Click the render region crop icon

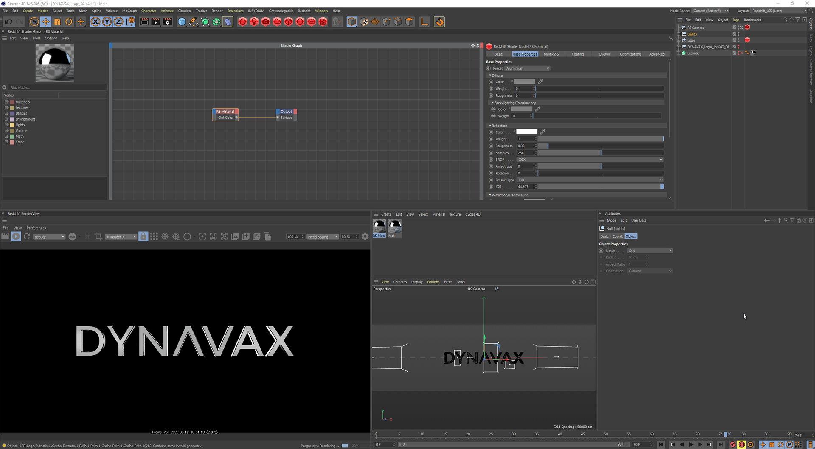tap(98, 236)
